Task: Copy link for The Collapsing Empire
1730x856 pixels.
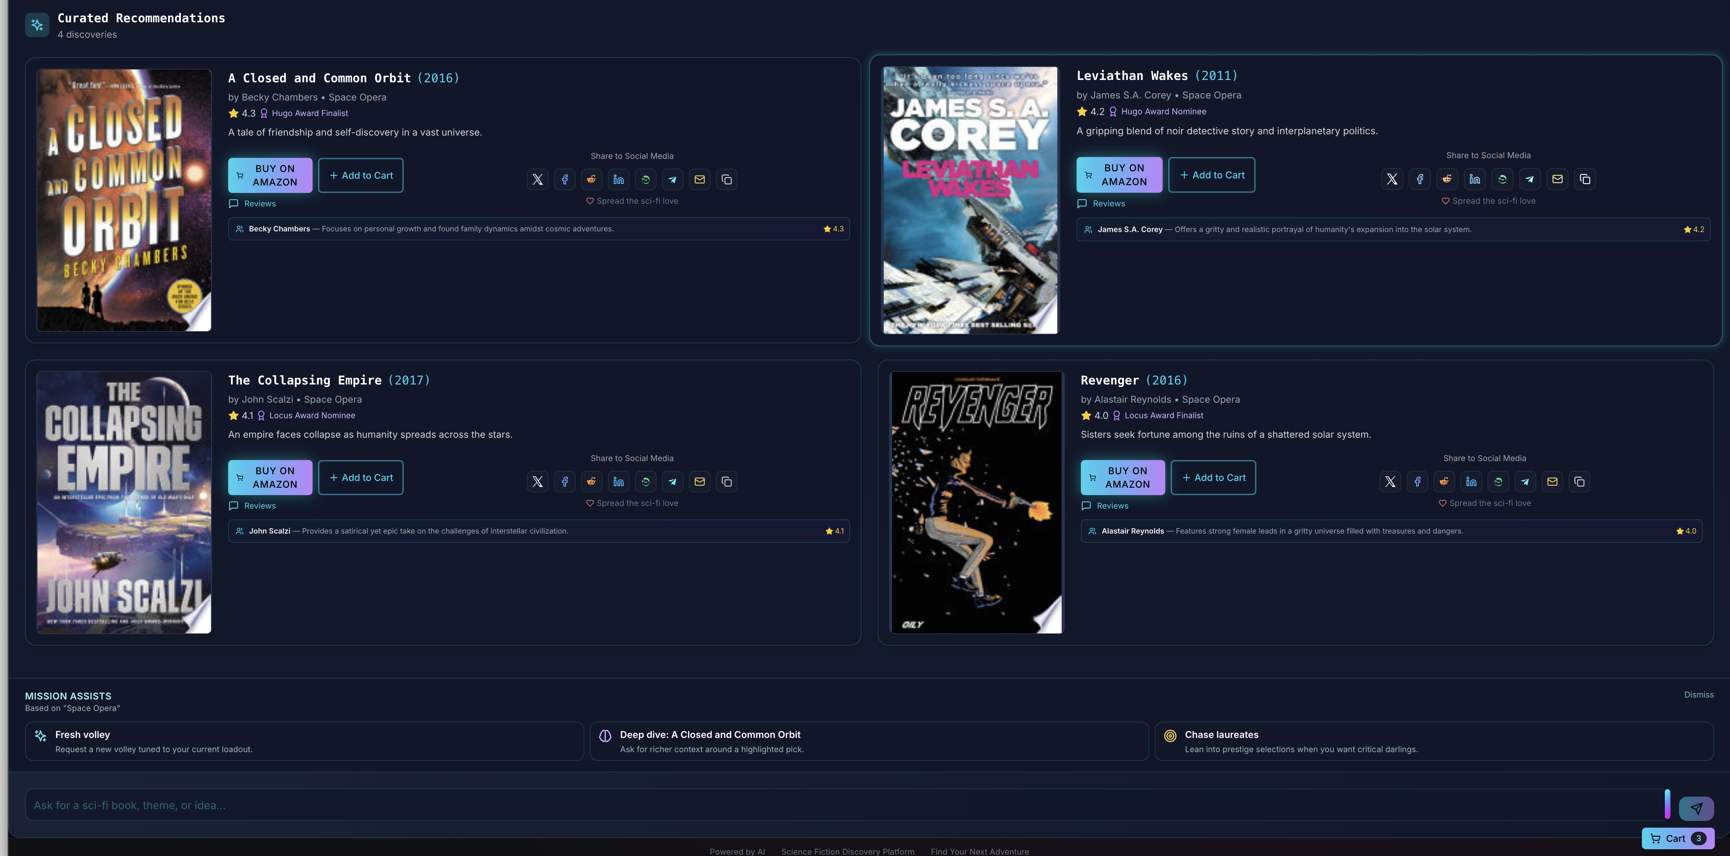Action: (727, 482)
